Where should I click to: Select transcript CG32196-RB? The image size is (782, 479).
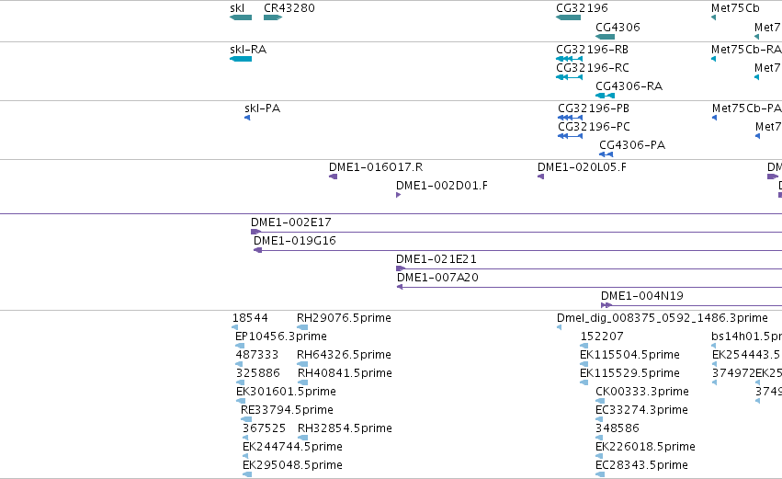pos(569,59)
